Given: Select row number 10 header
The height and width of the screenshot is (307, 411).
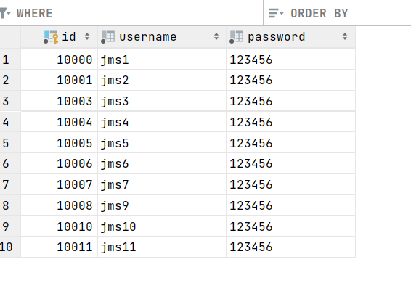Looking at the screenshot, I should tap(10, 247).
